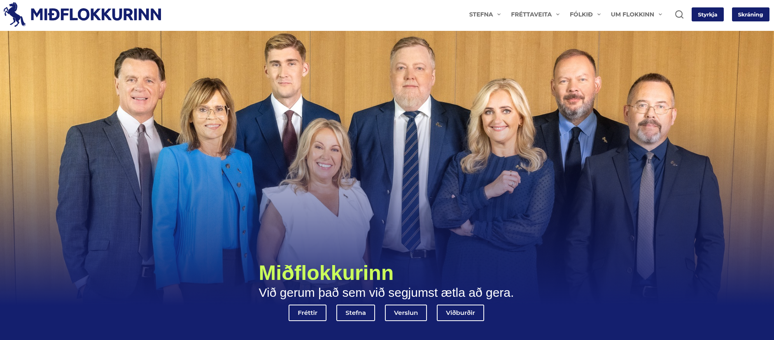The image size is (774, 340).
Task: Click the Styrkja button
Action: pos(707,14)
